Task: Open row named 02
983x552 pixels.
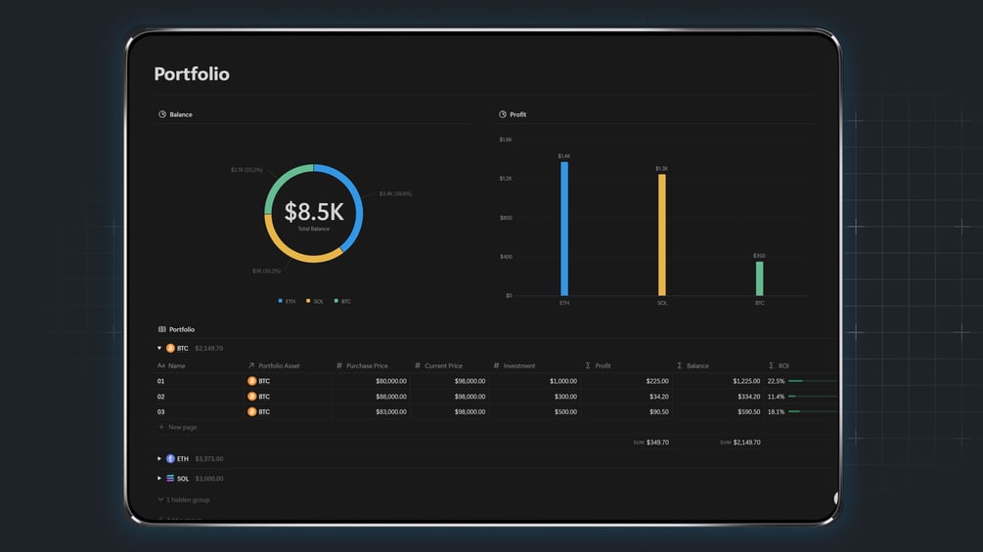Action: pos(161,396)
